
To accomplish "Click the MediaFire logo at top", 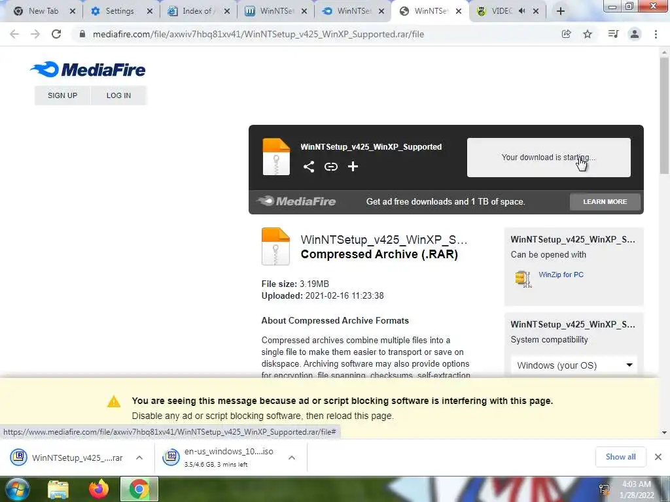I will coord(88,69).
